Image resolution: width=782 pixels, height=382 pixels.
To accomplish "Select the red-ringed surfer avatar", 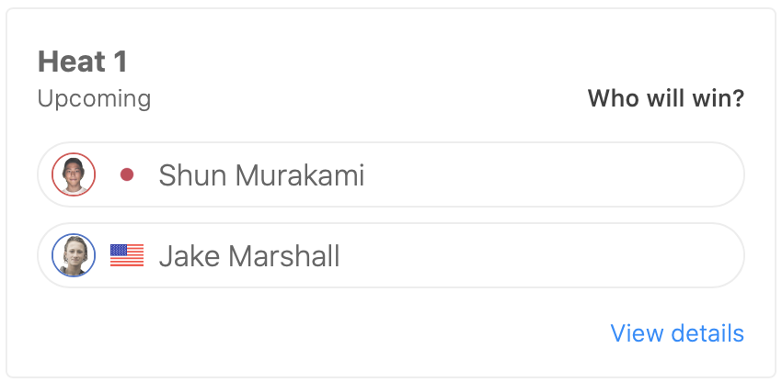I will pos(74,174).
